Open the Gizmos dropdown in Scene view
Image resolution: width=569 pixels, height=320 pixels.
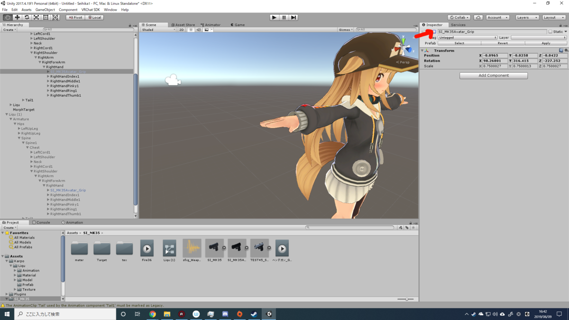[x=345, y=30]
